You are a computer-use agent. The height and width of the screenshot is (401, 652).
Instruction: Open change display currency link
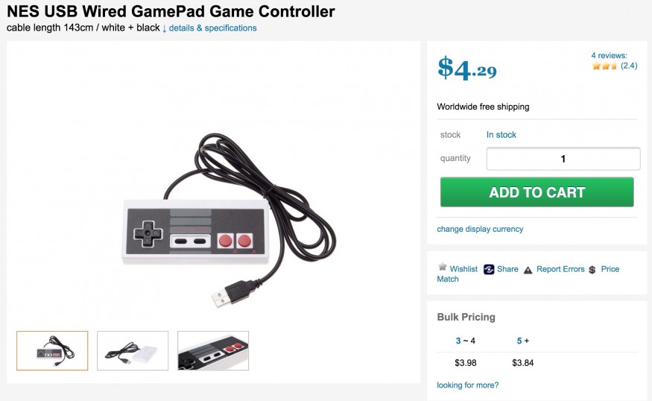[480, 230]
